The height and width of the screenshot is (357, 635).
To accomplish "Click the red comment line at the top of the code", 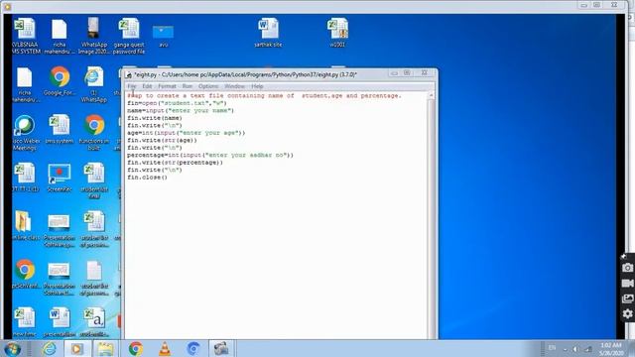I will [x=264, y=96].
